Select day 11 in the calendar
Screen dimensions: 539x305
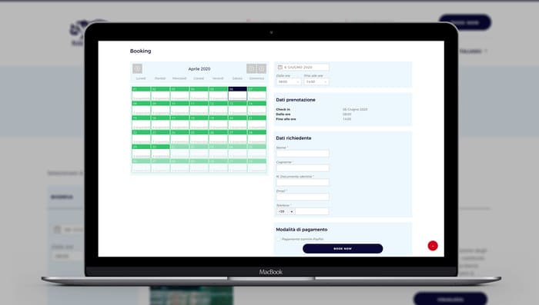pyautogui.click(x=199, y=108)
